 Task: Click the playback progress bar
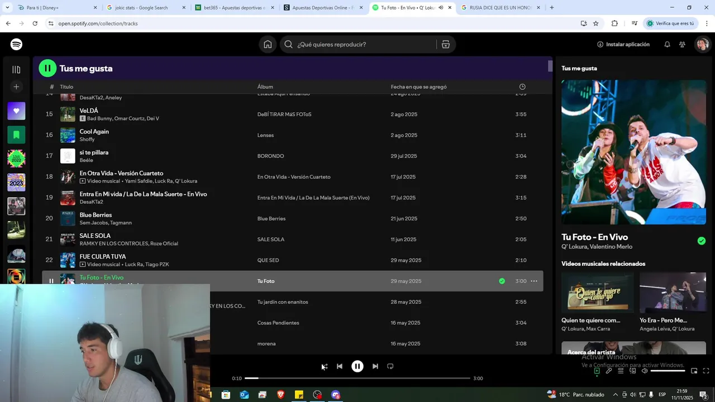click(x=357, y=378)
